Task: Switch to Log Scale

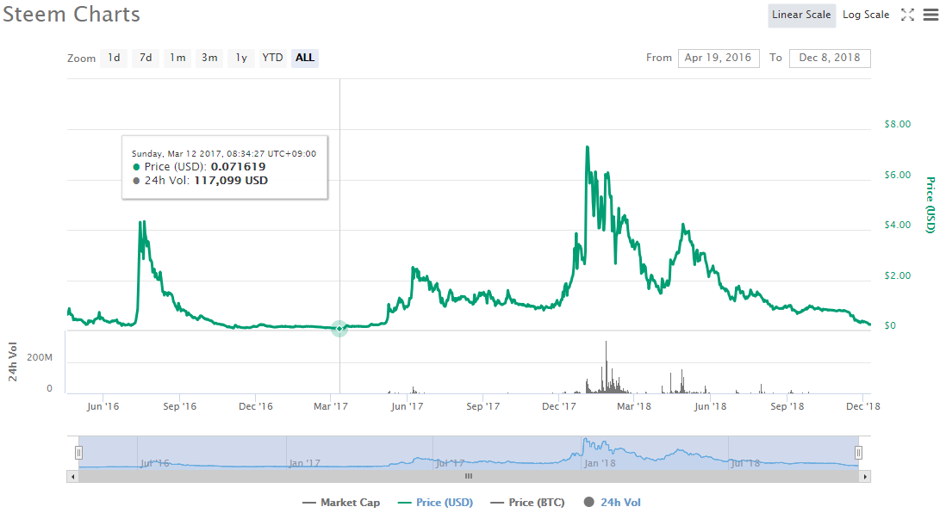Action: click(x=866, y=15)
